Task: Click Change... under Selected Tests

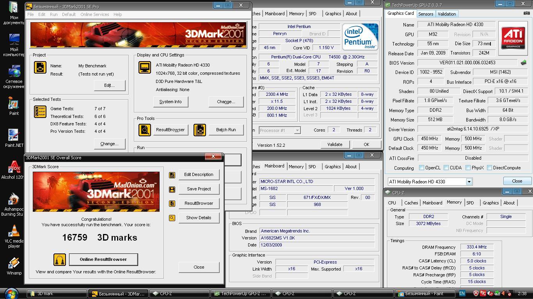Action: pyautogui.click(x=109, y=144)
